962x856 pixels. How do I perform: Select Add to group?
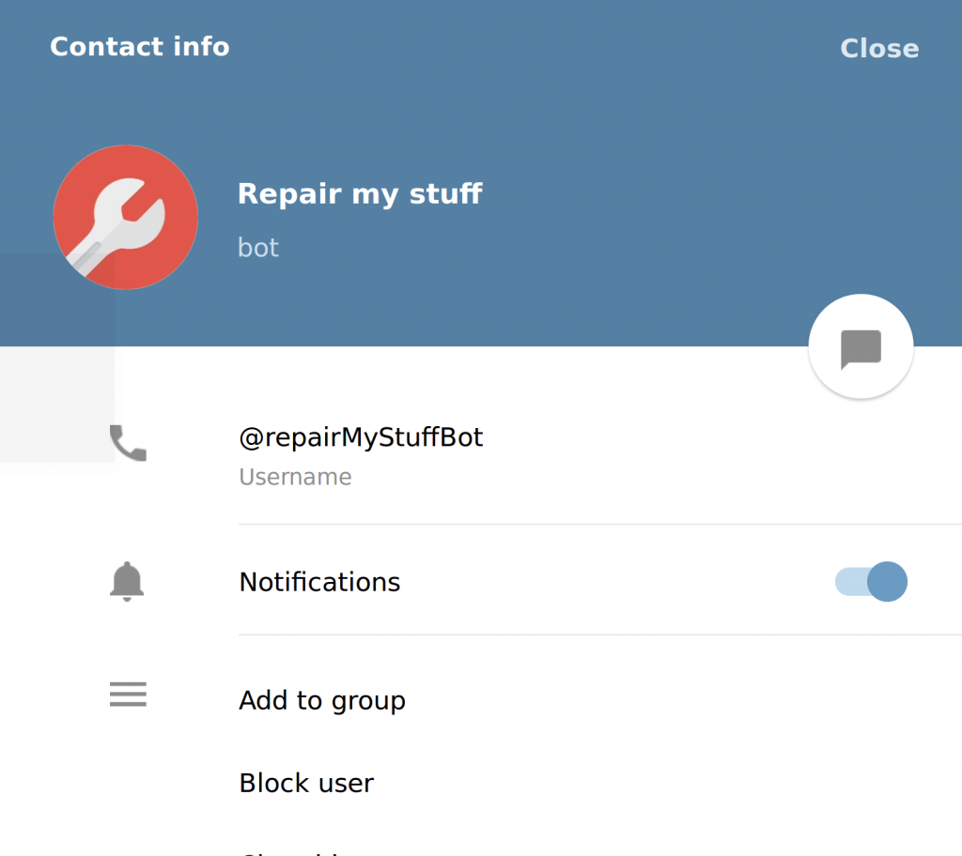tap(322, 699)
